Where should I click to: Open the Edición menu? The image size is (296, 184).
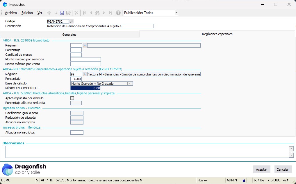pyautogui.click(x=27, y=13)
